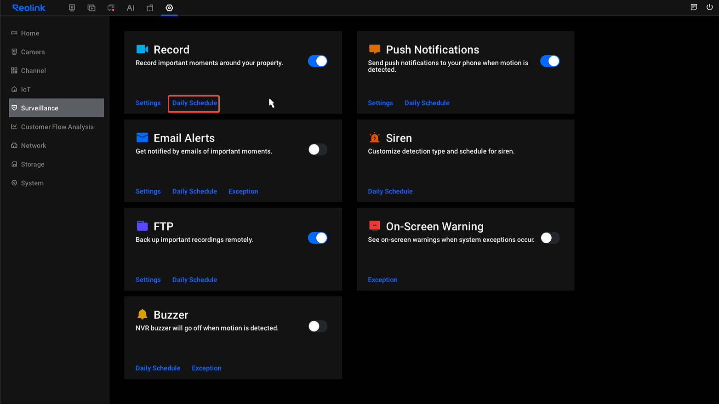Image resolution: width=719 pixels, height=405 pixels.
Task: Turn on the Buzzer toggle
Action: (x=317, y=326)
